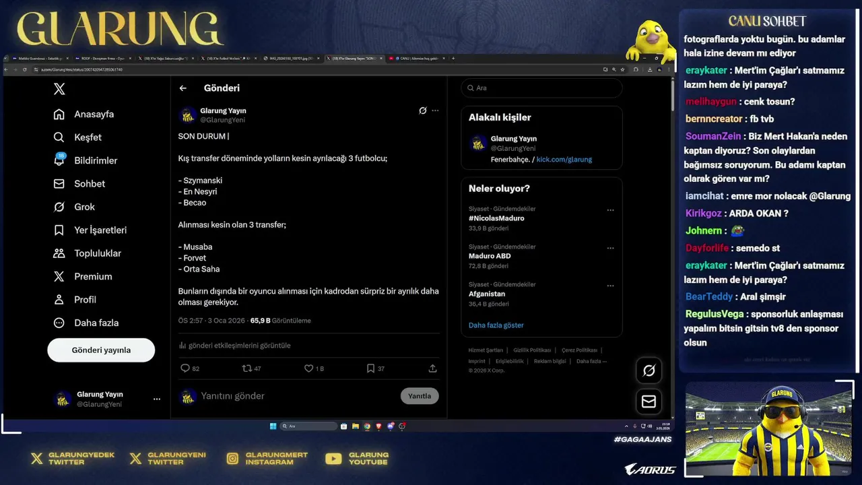862x485 pixels.
Task: Open Windows Start button
Action: (x=273, y=426)
